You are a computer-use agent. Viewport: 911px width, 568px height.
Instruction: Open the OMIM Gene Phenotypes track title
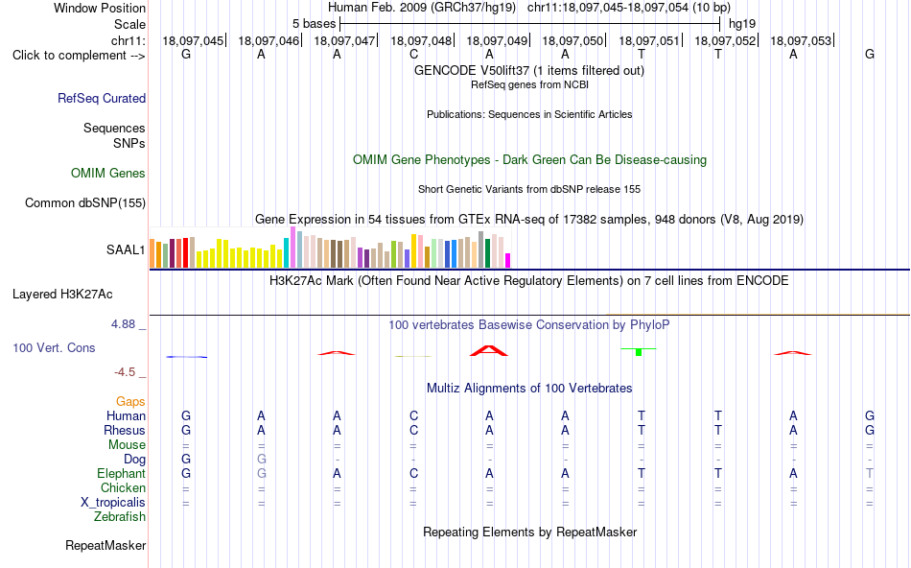(x=529, y=160)
